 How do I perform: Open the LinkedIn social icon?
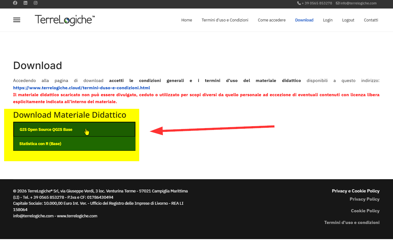click(x=26, y=3)
